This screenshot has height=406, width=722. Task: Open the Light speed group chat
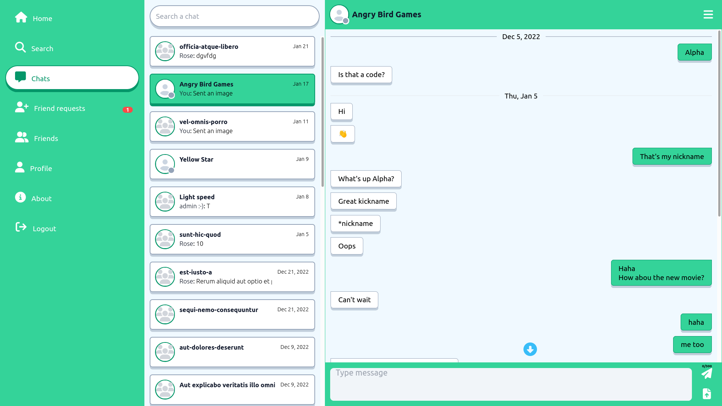coord(232,202)
